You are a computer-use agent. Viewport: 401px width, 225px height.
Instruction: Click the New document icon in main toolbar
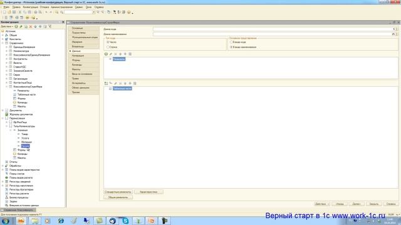pos(4,12)
